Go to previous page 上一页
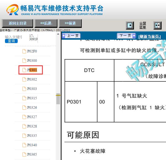Viewport: 166px width, 160px height. [x=71, y=36]
